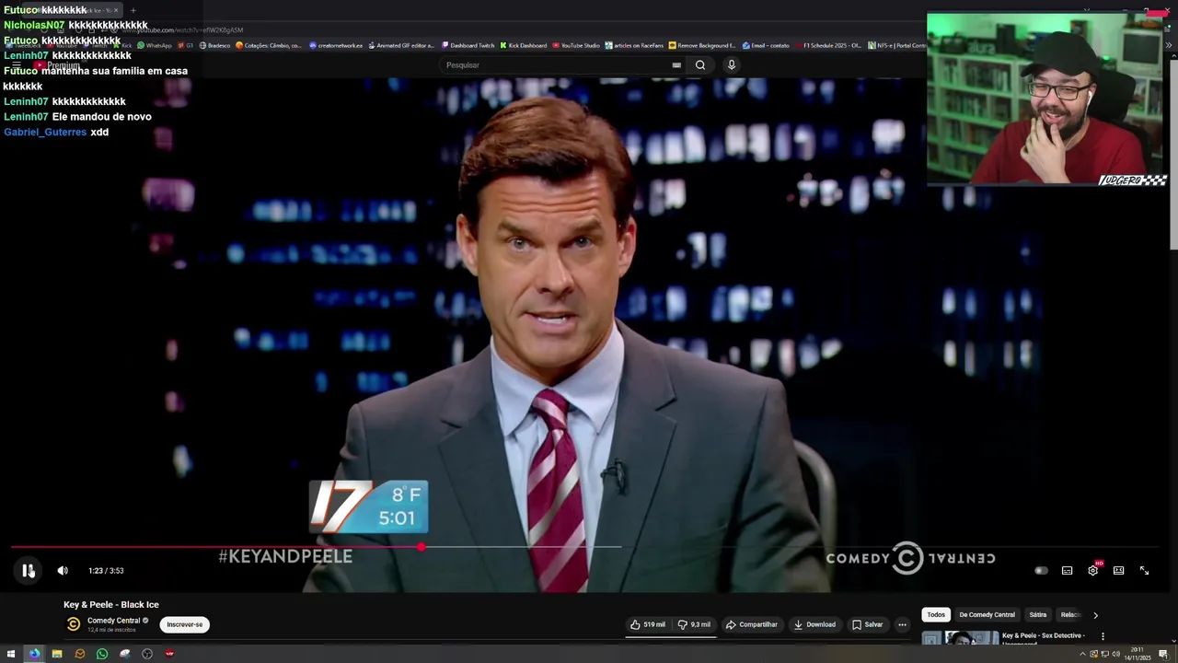Seek video using the red progress bar scrubber
Viewport: 1178px width, 663px height.
421,547
